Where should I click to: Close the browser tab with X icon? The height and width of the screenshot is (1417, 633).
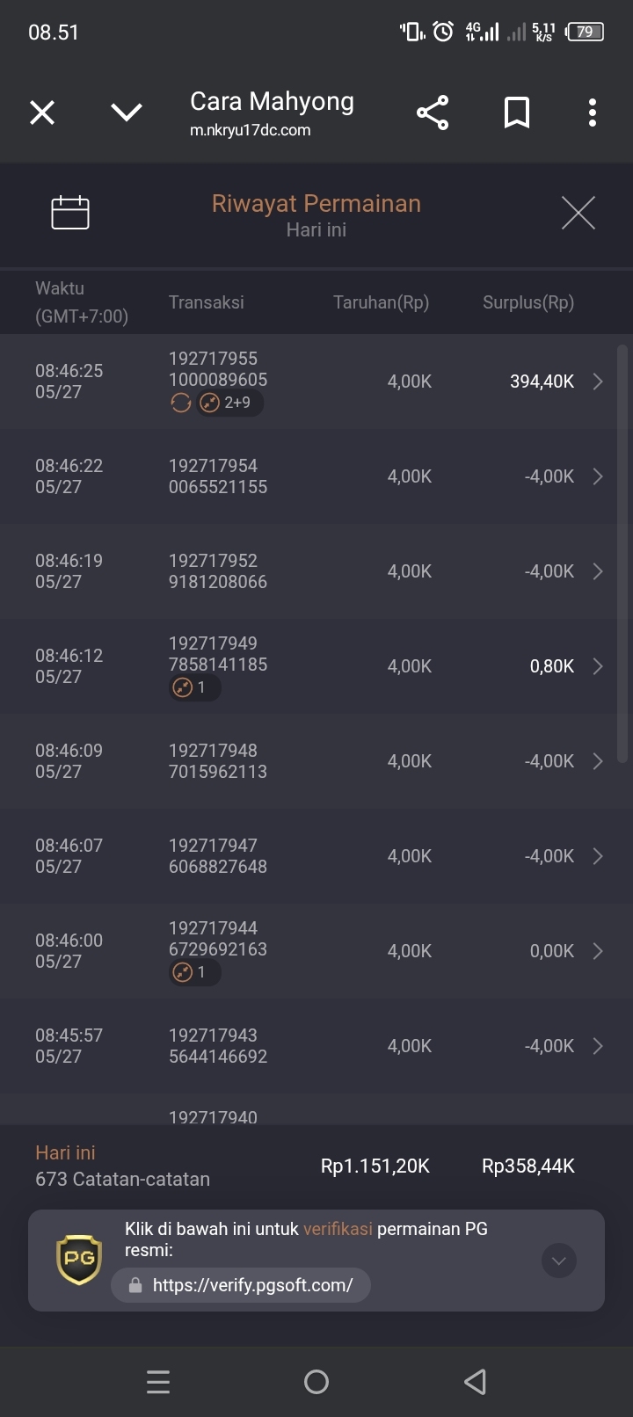point(42,113)
